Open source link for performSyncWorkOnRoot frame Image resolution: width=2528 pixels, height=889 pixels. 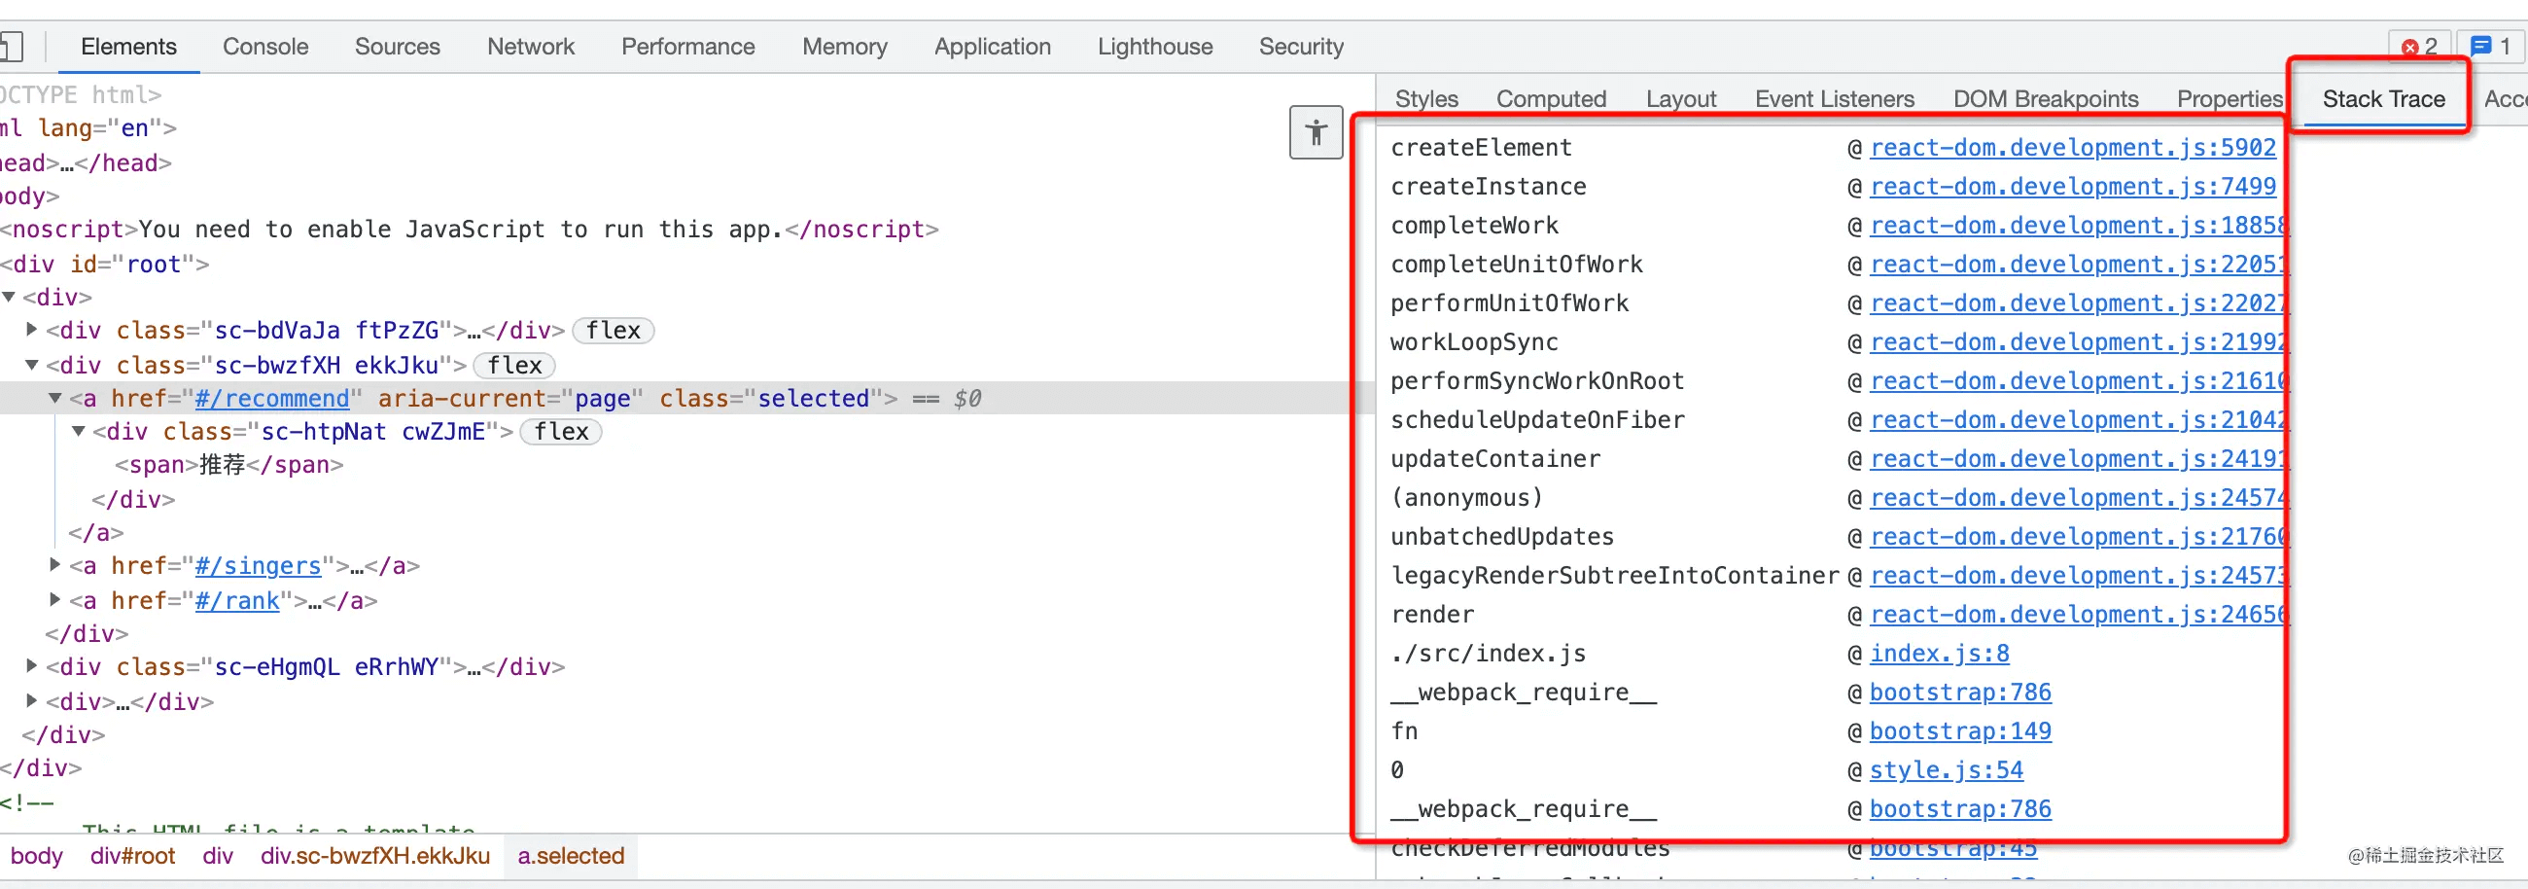pyautogui.click(x=2079, y=381)
